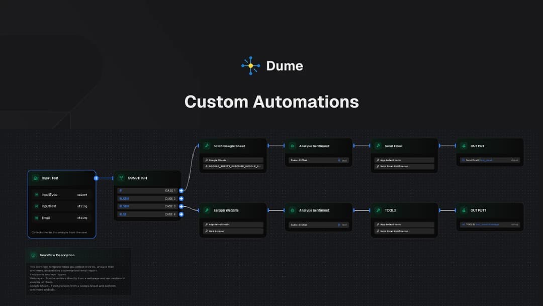This screenshot has width=543, height=306.
Task: Select the branch icon on the CONDITION node
Action: pos(121,178)
